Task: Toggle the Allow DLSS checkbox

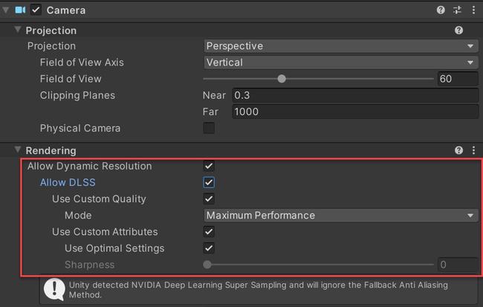Action: point(209,182)
